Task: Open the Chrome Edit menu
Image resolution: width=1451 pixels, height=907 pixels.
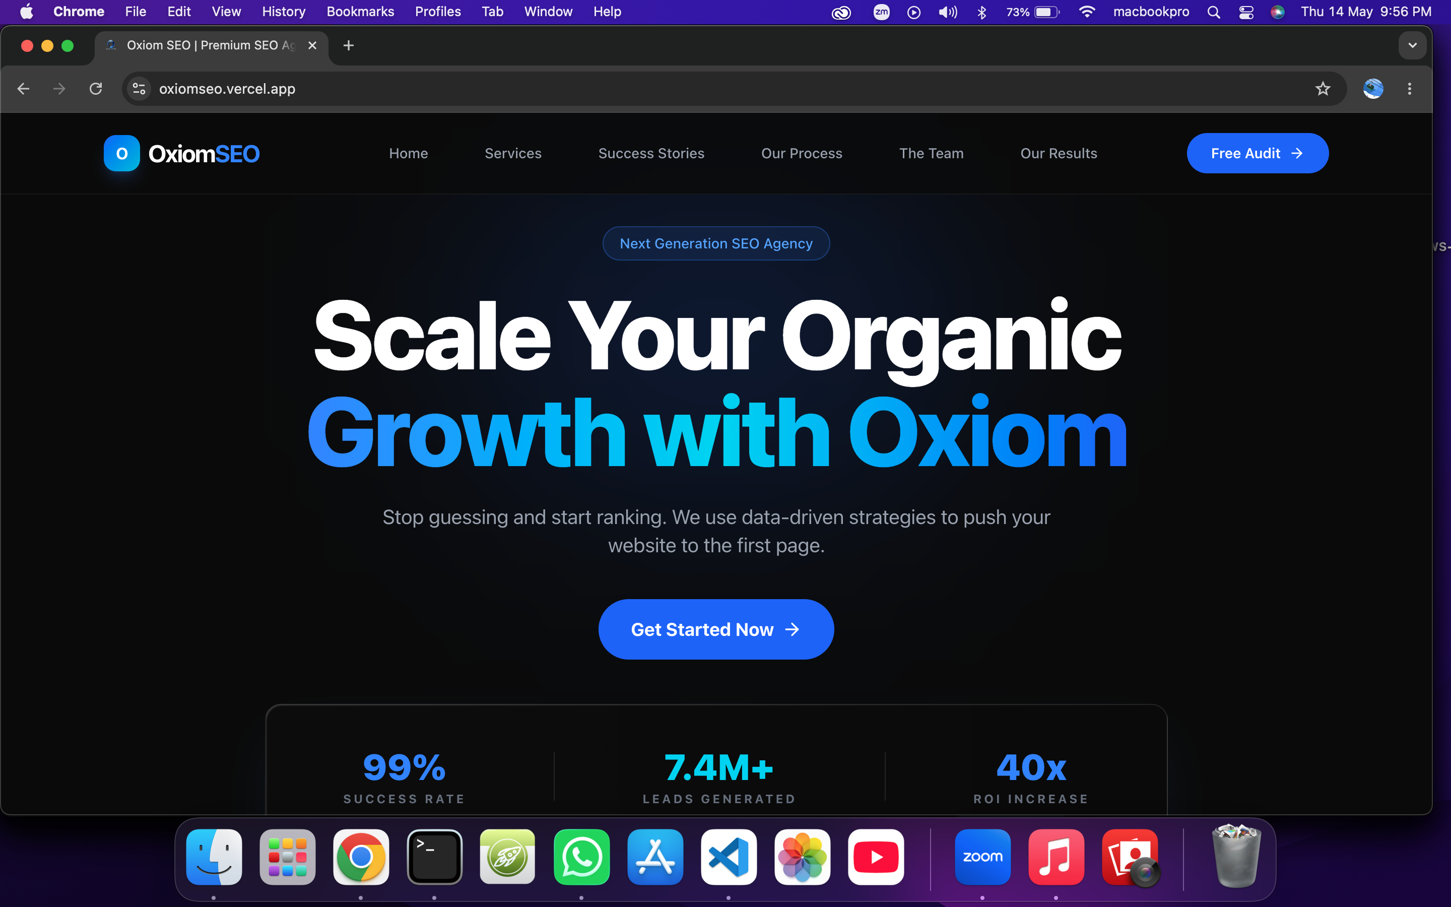Action: tap(179, 12)
